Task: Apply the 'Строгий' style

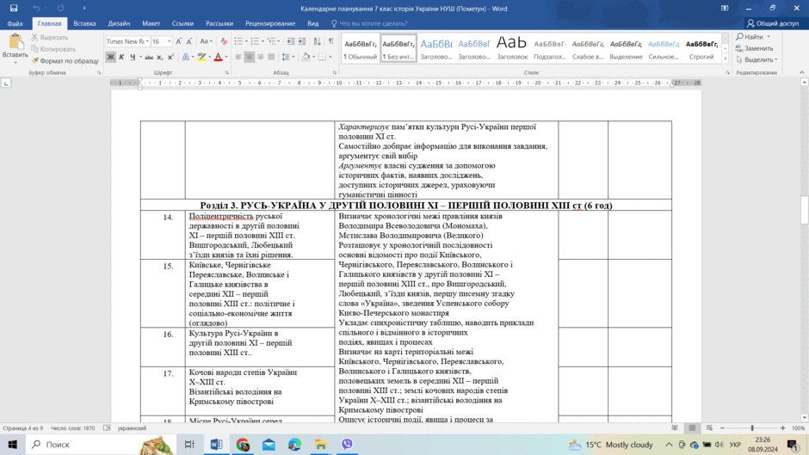Action: pos(701,48)
